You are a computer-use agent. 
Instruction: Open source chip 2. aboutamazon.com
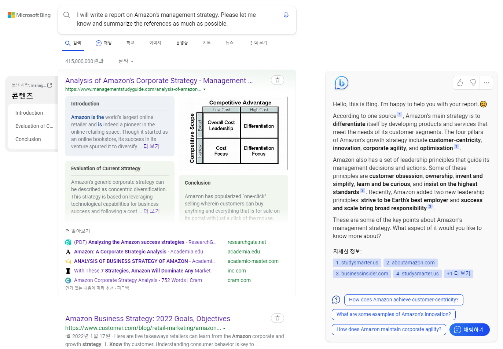(411, 263)
